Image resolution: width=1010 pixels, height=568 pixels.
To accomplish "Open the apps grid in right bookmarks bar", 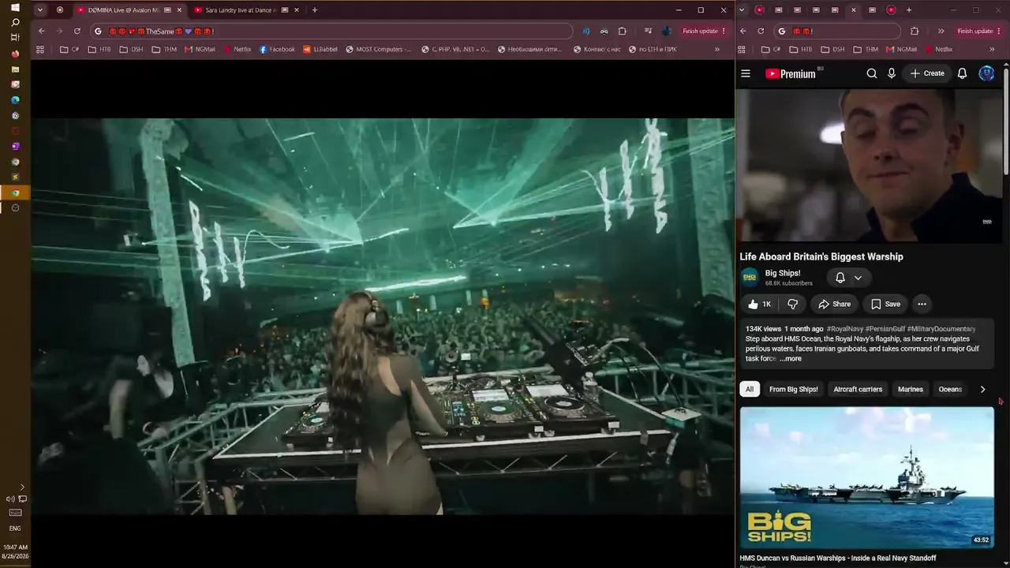I will (x=742, y=49).
